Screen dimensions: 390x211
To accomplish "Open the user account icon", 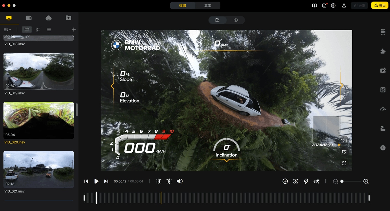I will tap(344, 6).
